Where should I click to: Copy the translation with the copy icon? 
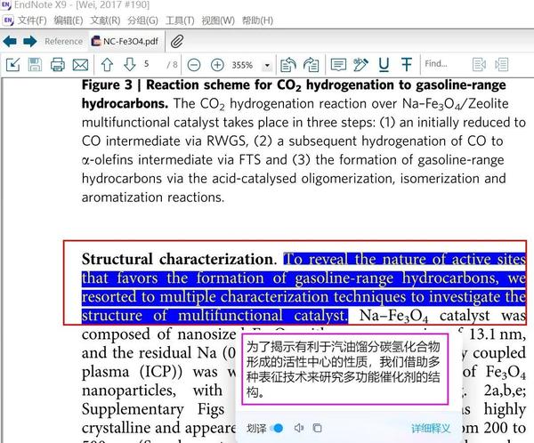click(317, 428)
